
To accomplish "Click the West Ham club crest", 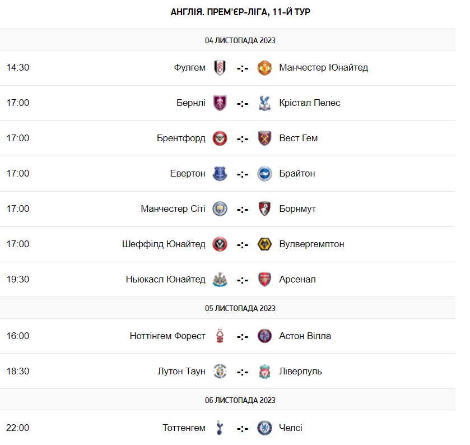I will click(x=264, y=138).
